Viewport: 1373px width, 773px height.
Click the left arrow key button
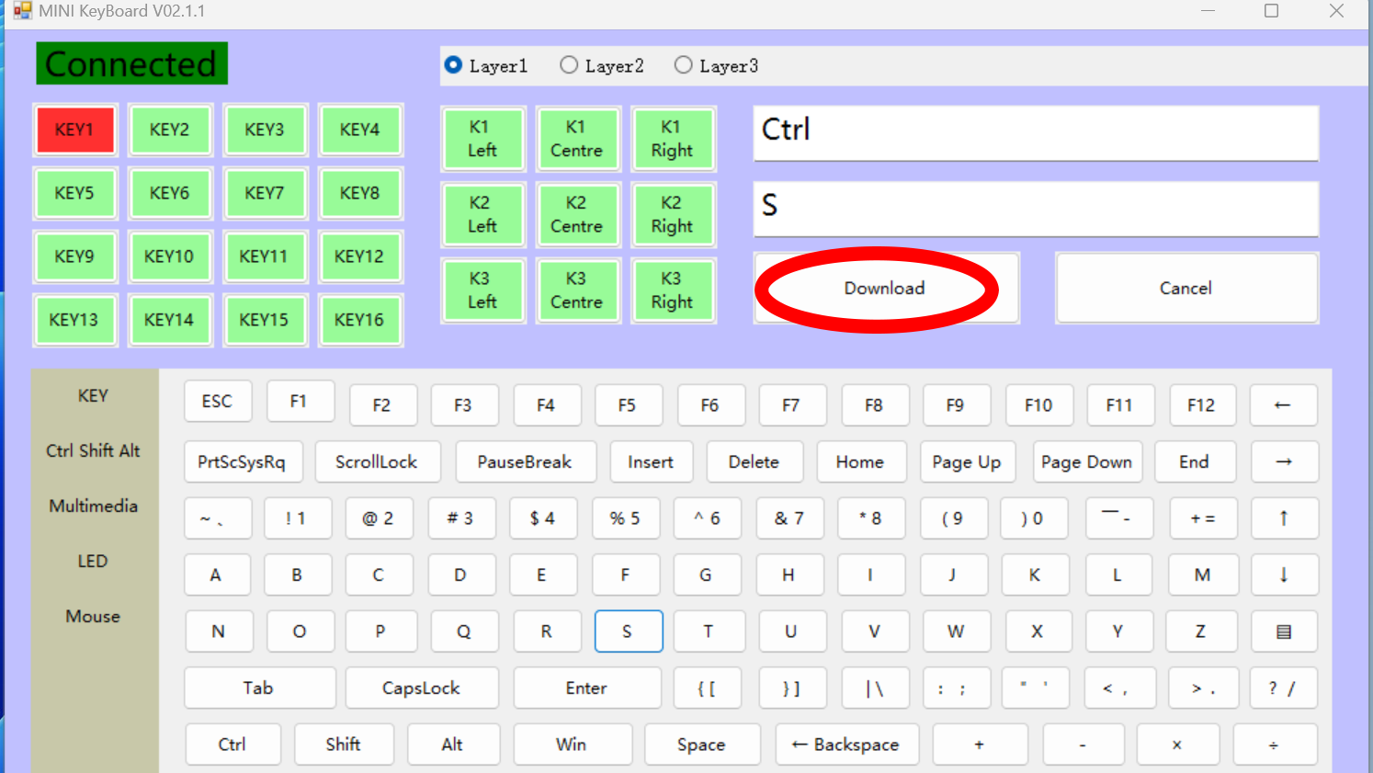pos(1283,405)
